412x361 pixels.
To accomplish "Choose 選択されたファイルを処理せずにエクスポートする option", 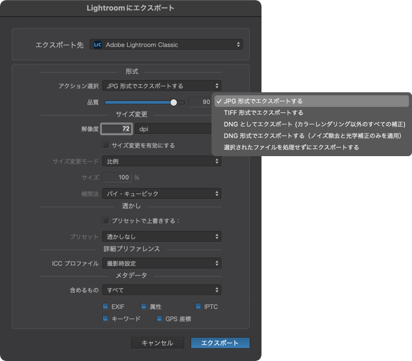I will pos(311,147).
